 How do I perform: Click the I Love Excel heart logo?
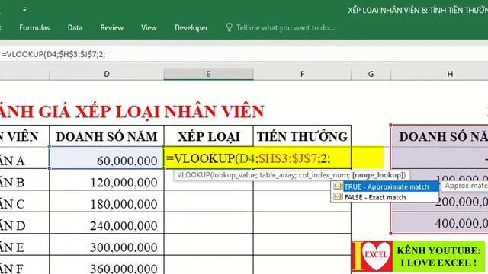(372, 256)
